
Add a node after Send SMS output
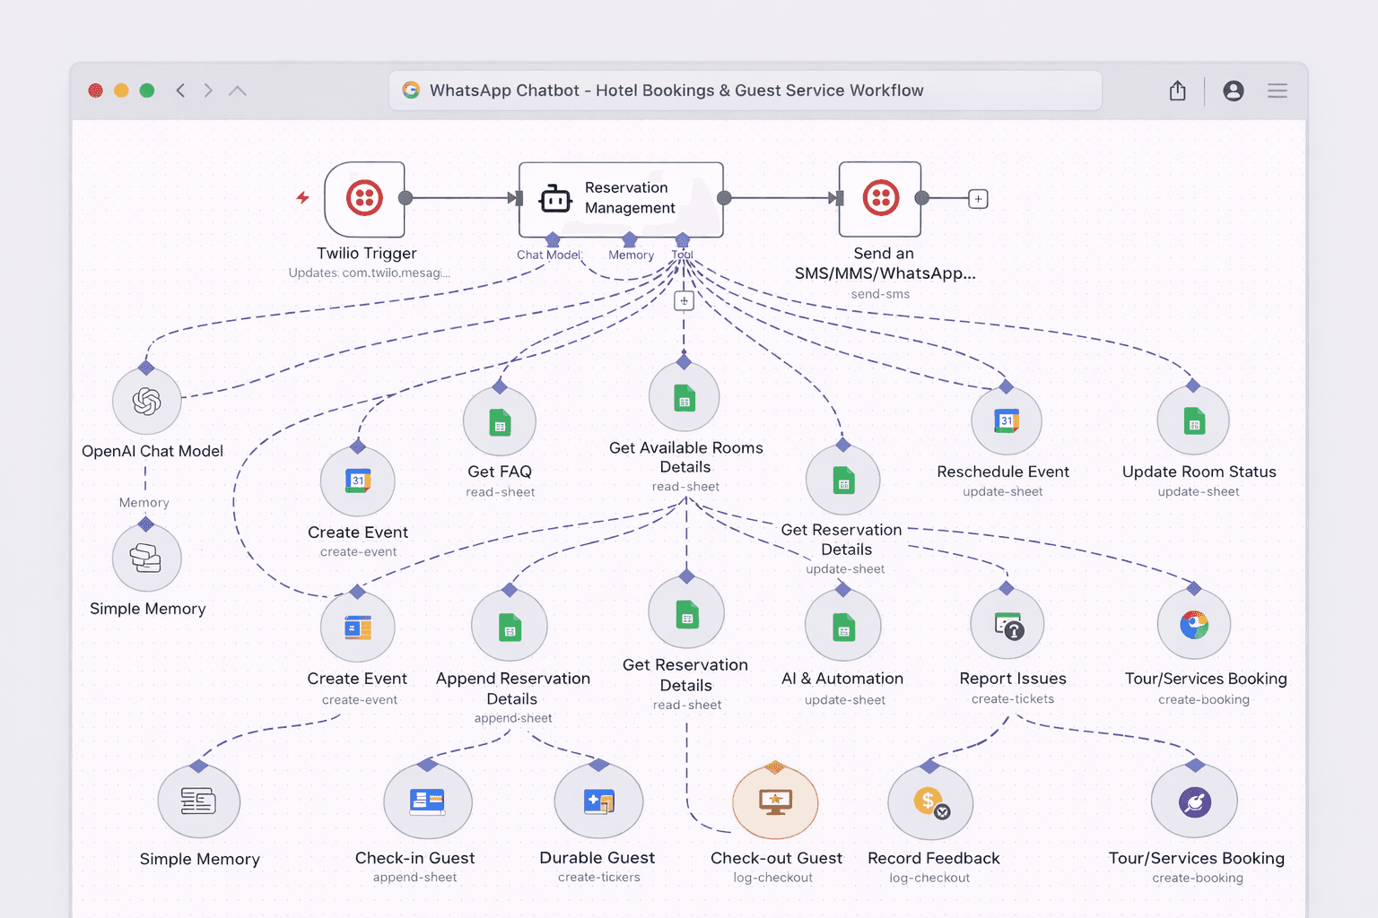[x=978, y=199]
